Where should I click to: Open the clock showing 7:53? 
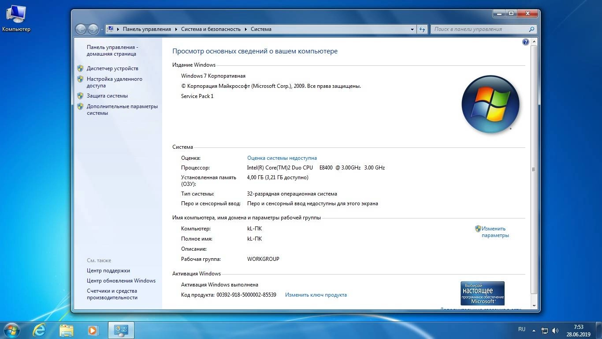[x=578, y=331]
